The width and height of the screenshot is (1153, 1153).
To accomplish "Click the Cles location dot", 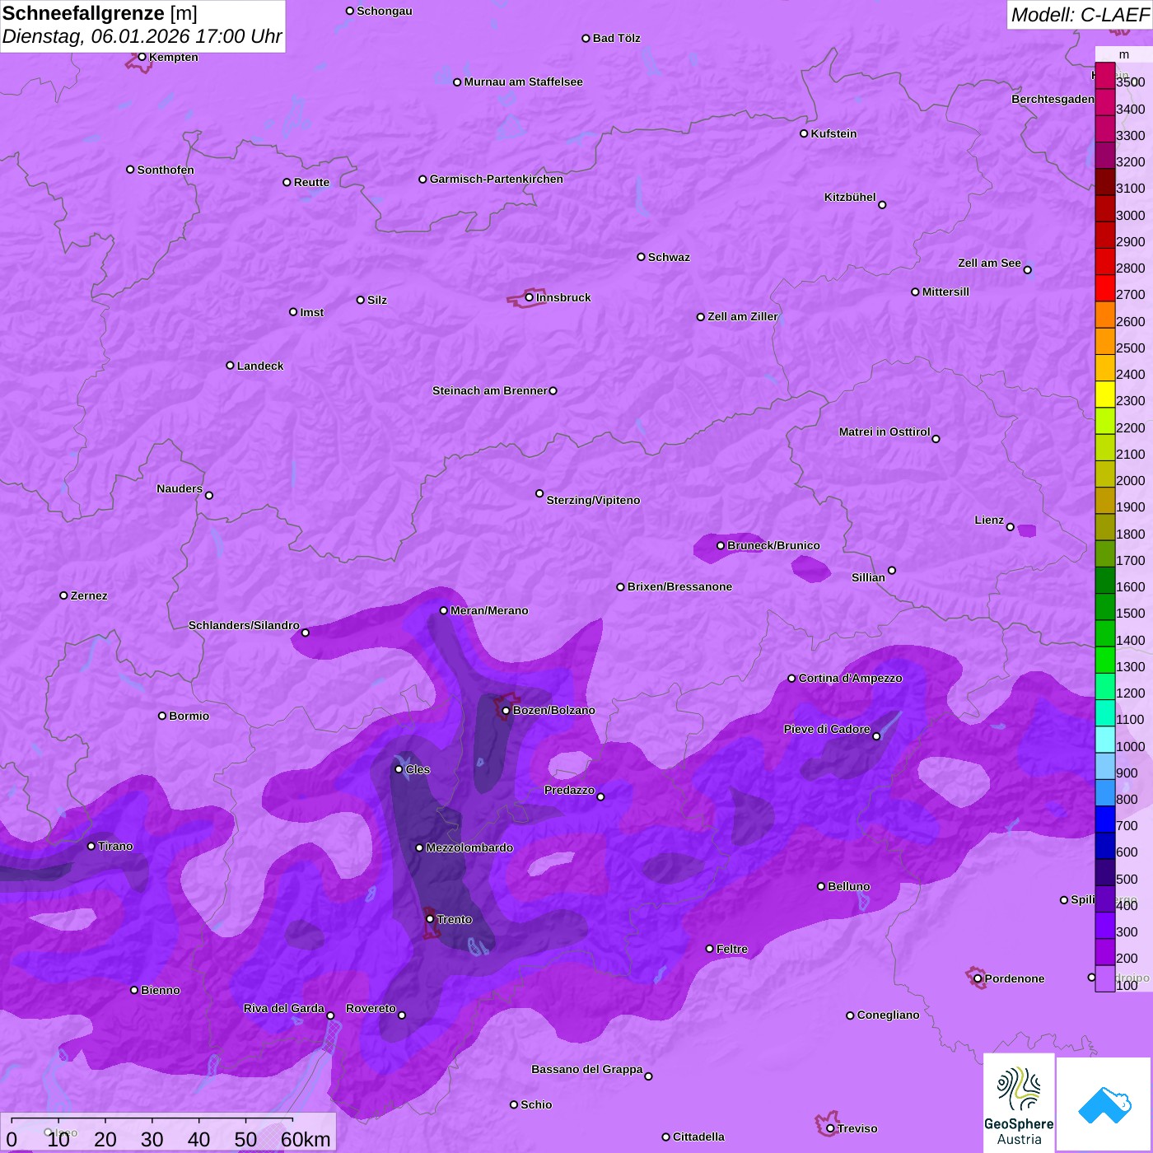I will tap(399, 769).
